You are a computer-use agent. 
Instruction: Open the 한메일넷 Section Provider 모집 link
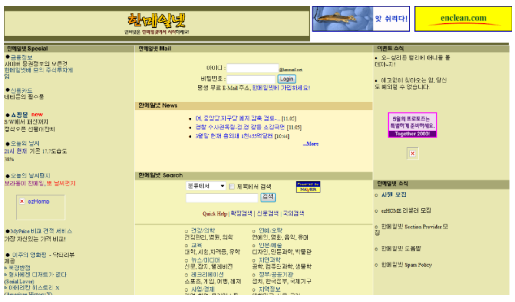click(412, 230)
